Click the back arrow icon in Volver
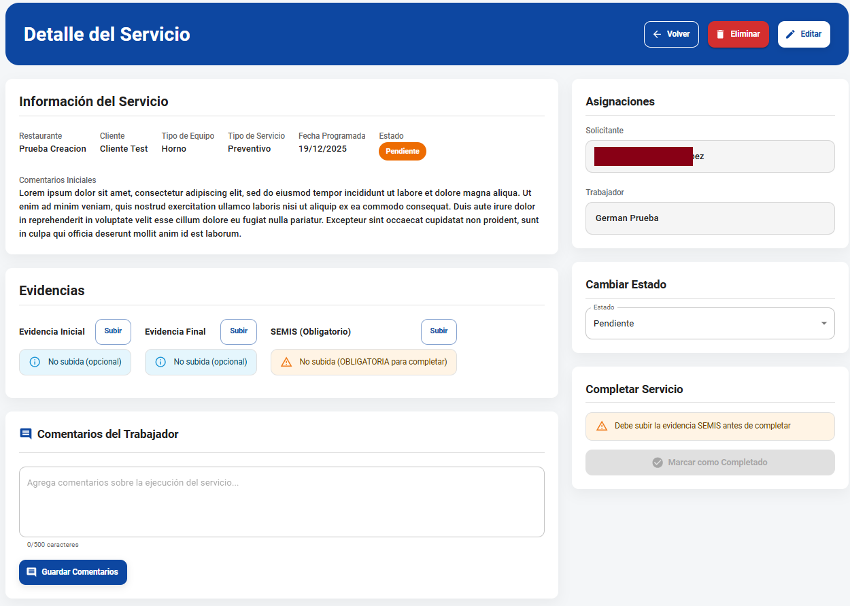Image resolution: width=850 pixels, height=606 pixels. tap(657, 34)
